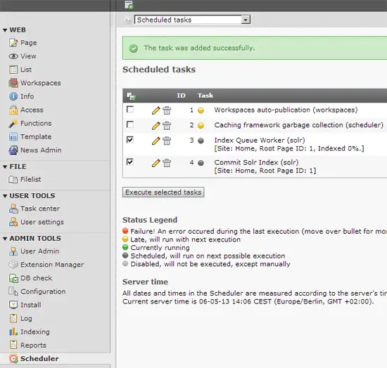Open the DB check module
Image resolution: width=387 pixels, height=368 pixels.
(30, 278)
